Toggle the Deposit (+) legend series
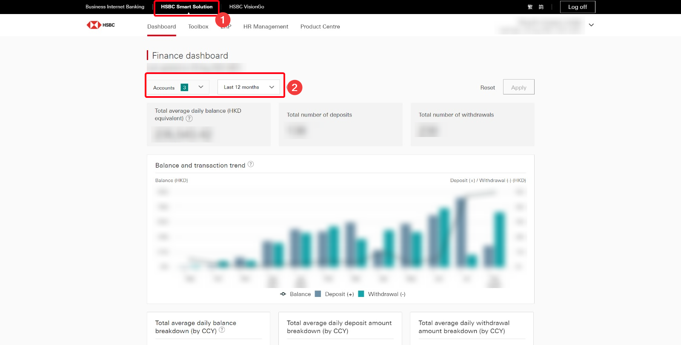The image size is (681, 345). pos(335,294)
